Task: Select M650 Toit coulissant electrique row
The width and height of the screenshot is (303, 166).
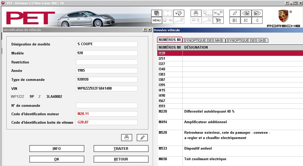Action: (230, 161)
